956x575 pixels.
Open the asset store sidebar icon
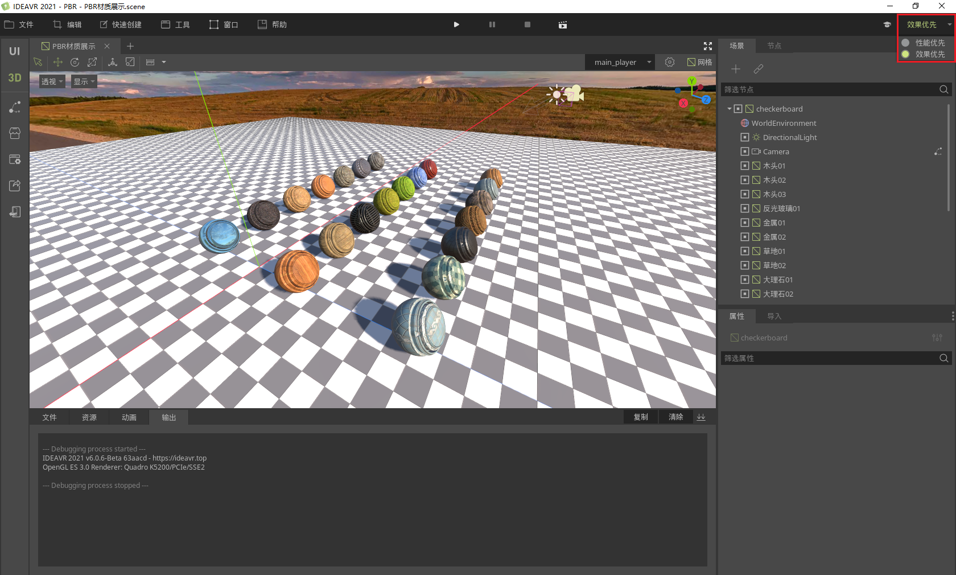15,133
